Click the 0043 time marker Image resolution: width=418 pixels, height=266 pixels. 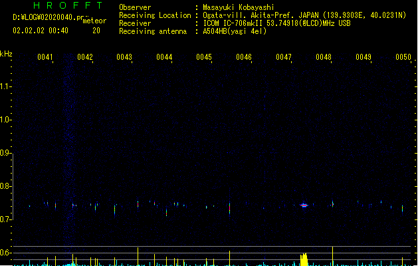(124, 57)
